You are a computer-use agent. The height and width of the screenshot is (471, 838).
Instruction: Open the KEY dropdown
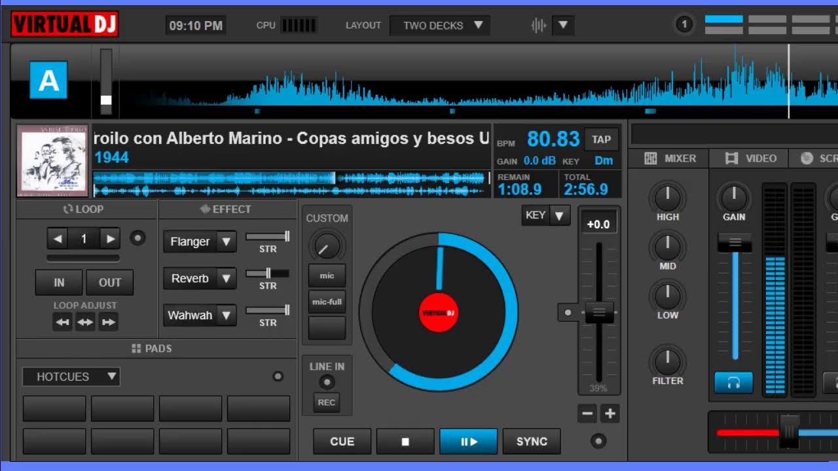(546, 215)
